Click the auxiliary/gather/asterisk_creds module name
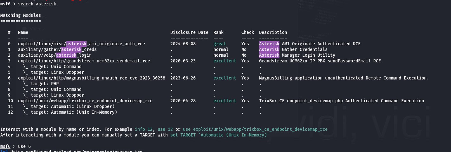Screen dimensions: 451x152 [57, 49]
